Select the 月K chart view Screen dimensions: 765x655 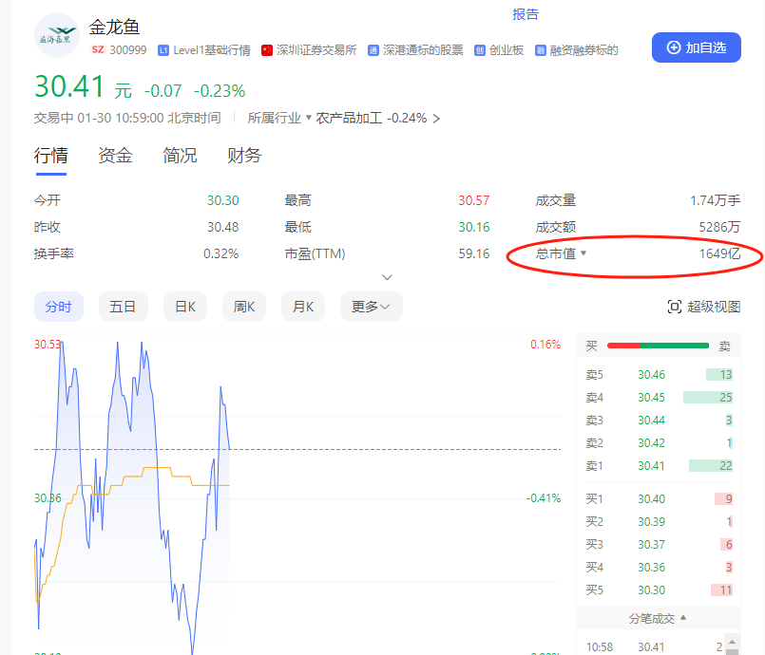coord(303,307)
